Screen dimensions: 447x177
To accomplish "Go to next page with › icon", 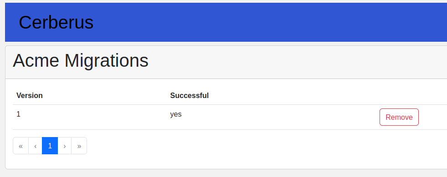I will (65, 146).
